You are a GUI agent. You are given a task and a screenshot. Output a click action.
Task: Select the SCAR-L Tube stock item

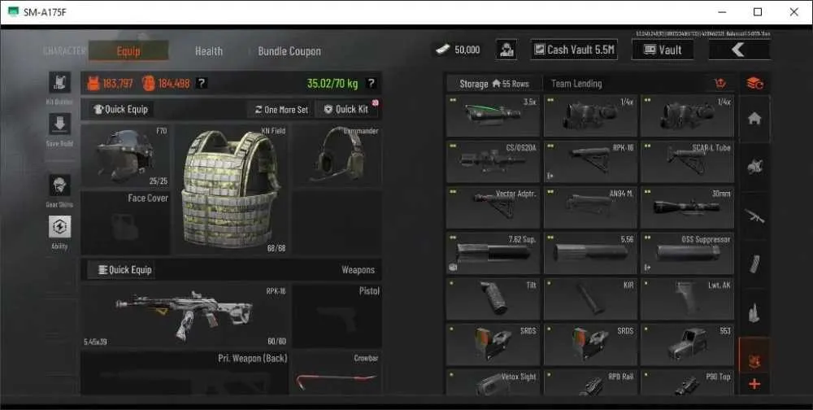[x=688, y=163]
